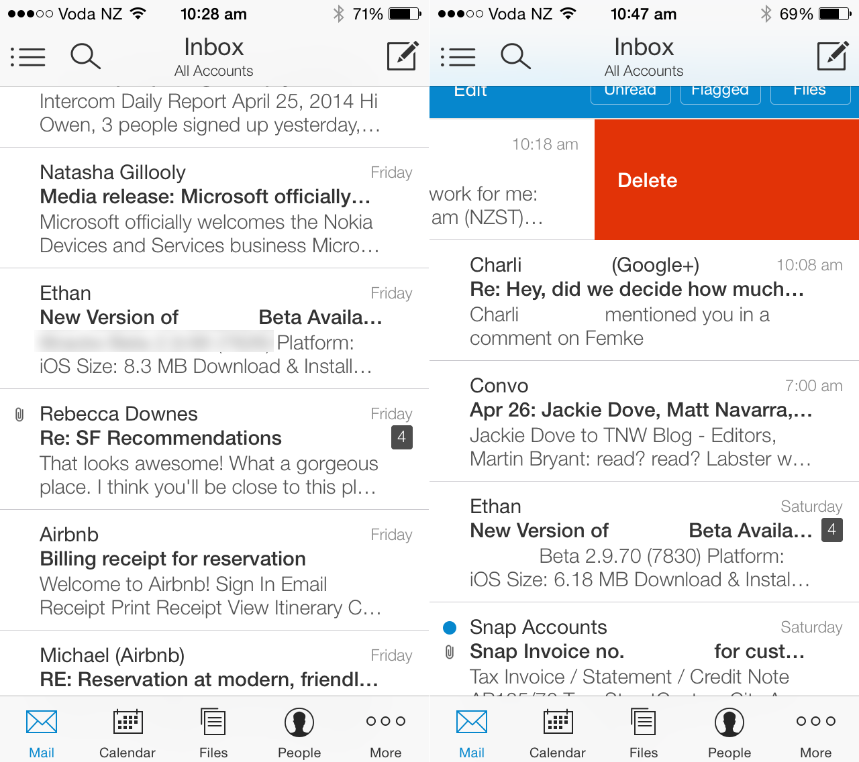The width and height of the screenshot is (859, 762).
Task: Tap the More icon in the bottom bar
Action: pos(385,731)
